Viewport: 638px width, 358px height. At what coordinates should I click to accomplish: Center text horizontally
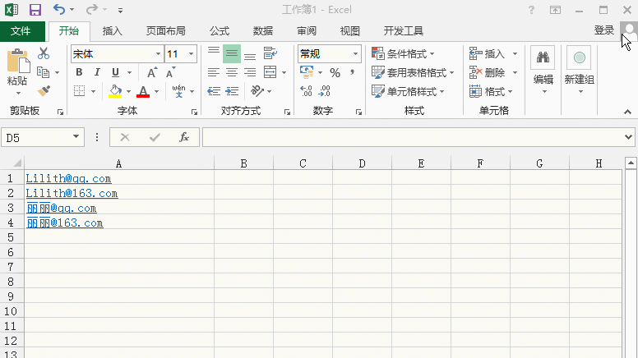click(x=232, y=72)
